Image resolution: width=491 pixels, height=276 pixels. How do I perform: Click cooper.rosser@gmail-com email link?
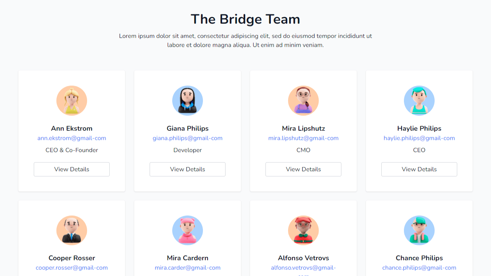72,268
